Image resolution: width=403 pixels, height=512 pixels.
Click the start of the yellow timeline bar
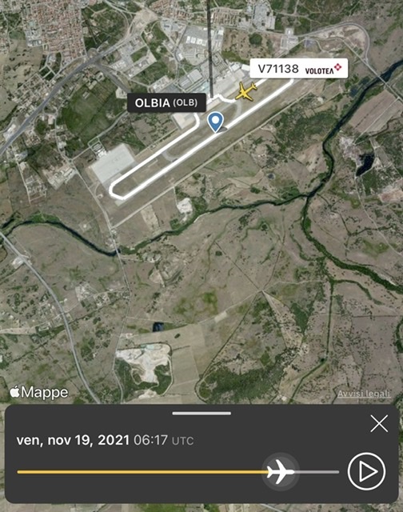pos(19,472)
